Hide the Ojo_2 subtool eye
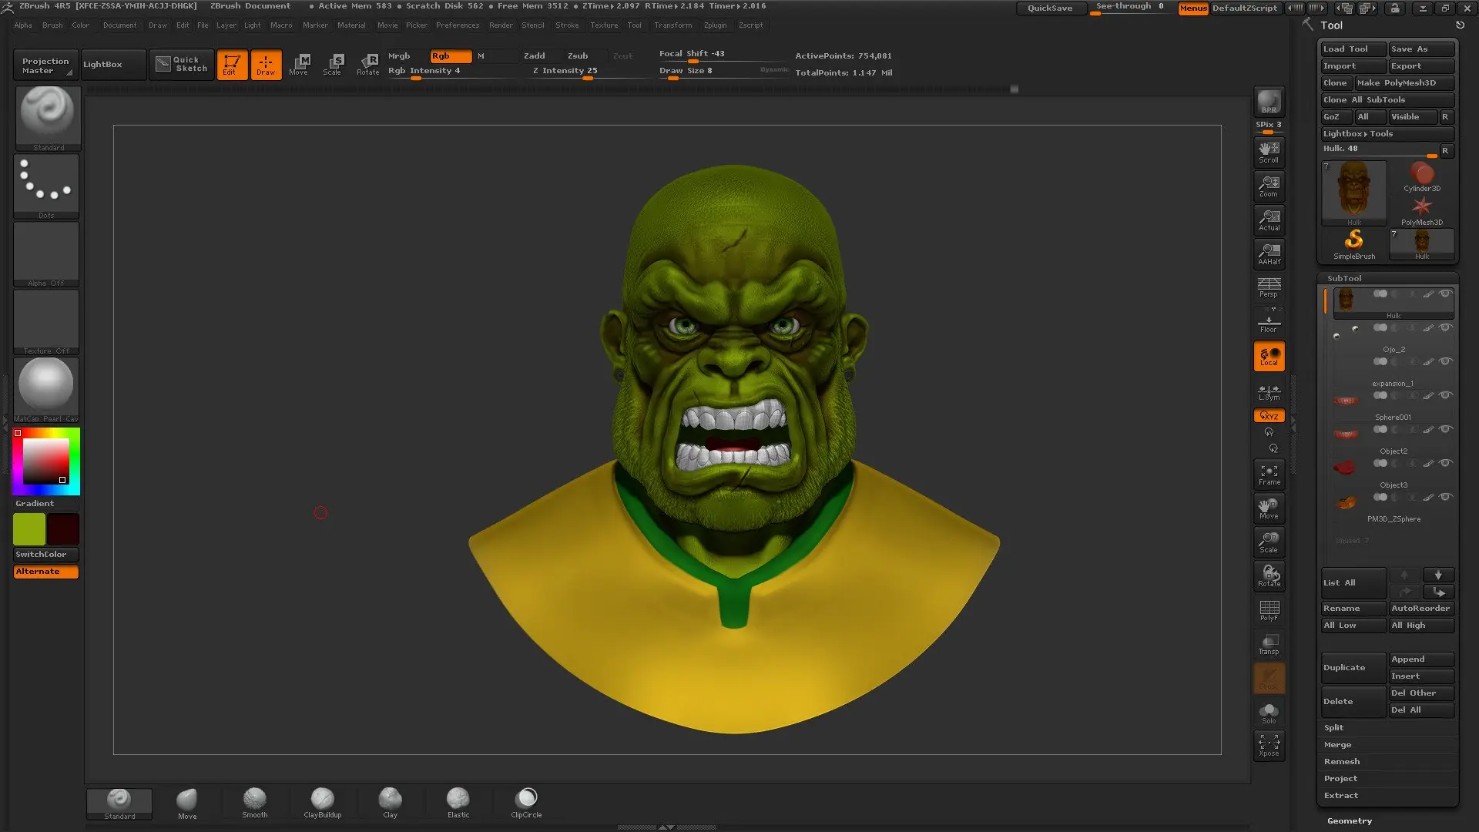The height and width of the screenshot is (832, 1479). tap(1446, 328)
